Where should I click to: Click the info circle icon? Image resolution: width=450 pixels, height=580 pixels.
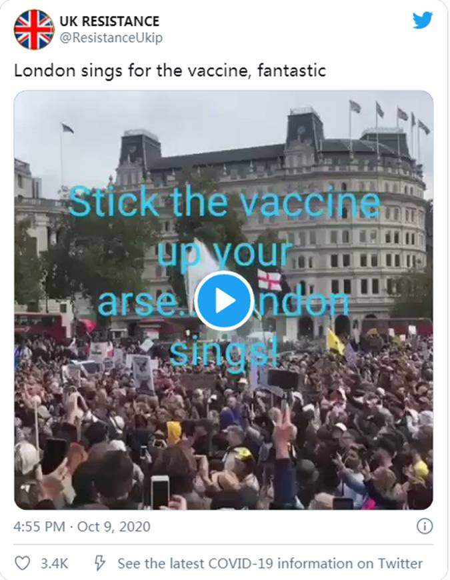424,526
